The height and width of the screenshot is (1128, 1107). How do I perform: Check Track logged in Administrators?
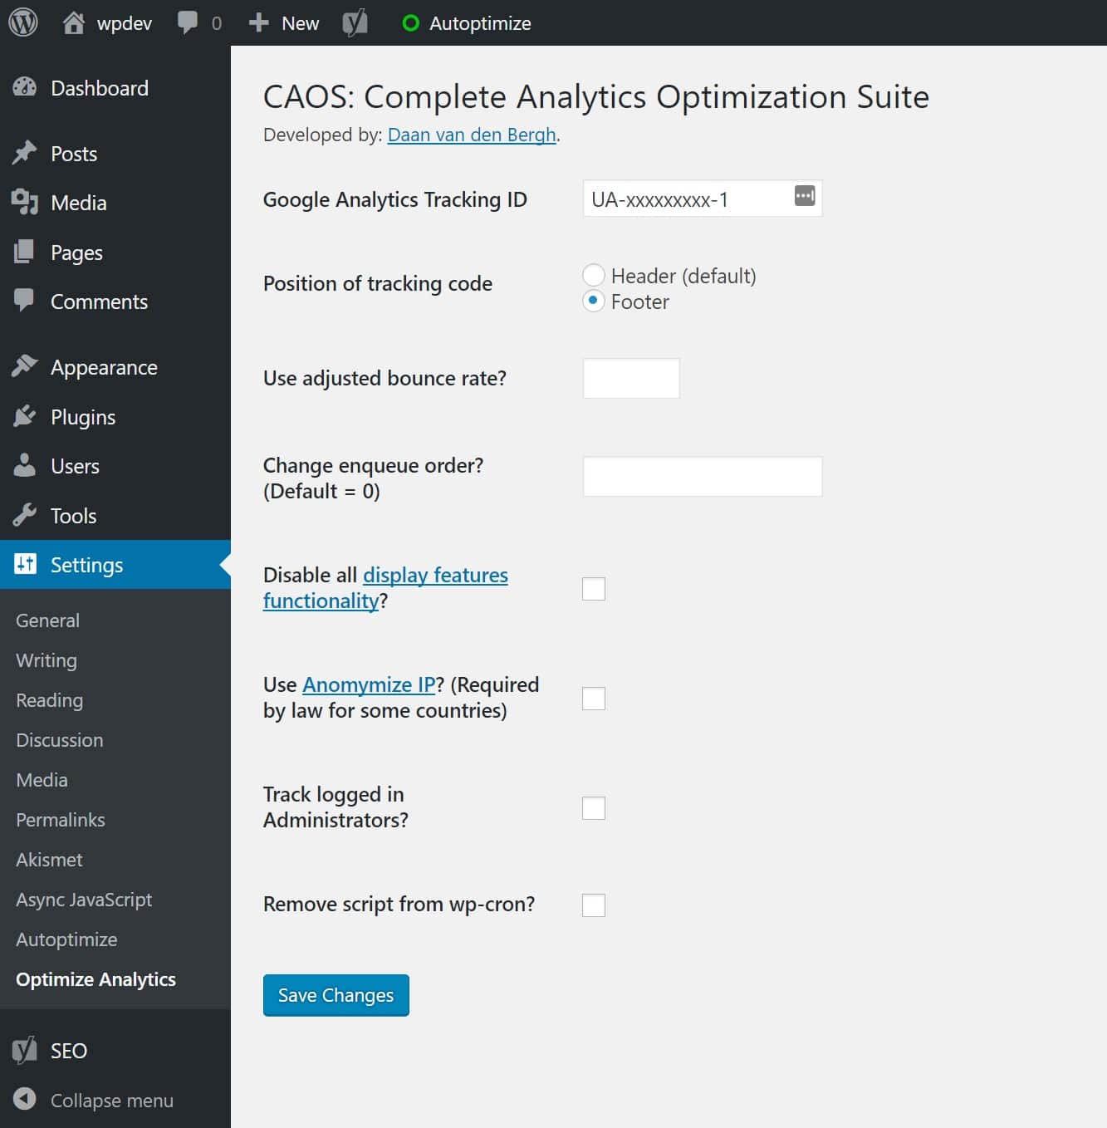[x=593, y=807]
